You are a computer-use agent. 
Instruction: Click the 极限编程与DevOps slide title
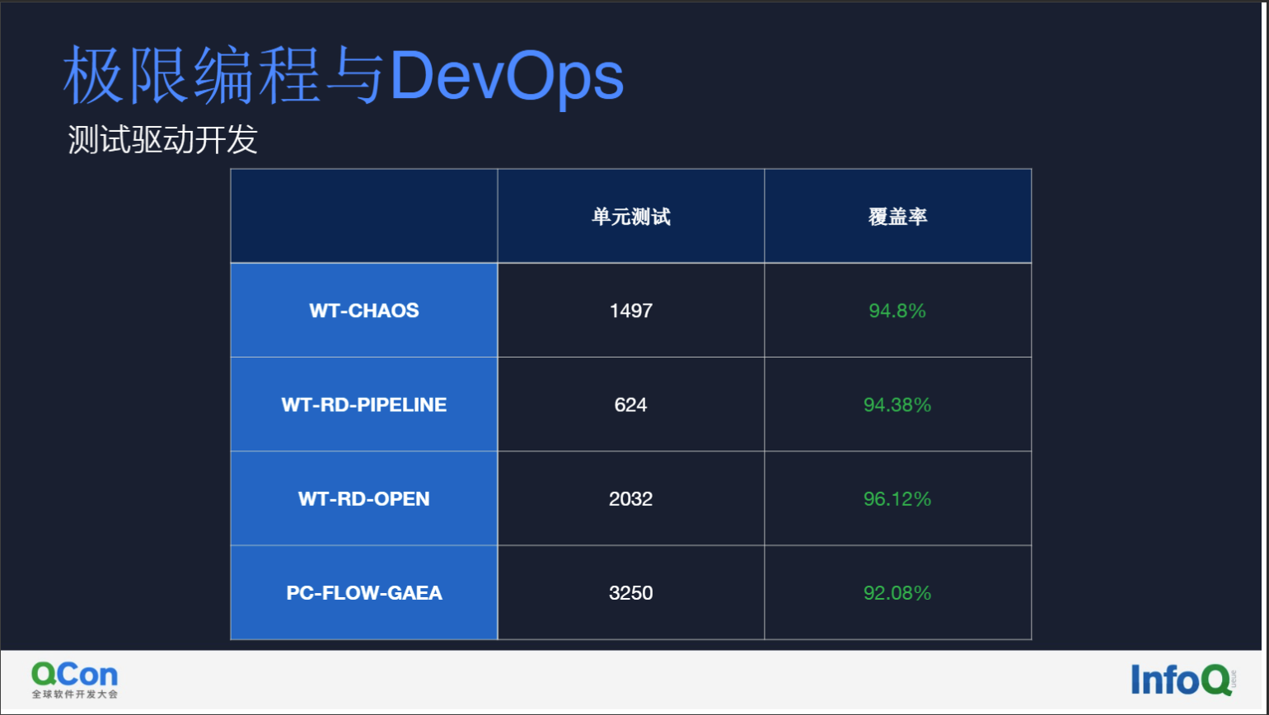tap(342, 76)
